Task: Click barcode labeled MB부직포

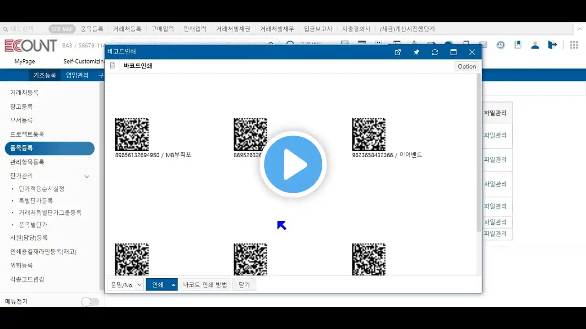Action: click(131, 134)
